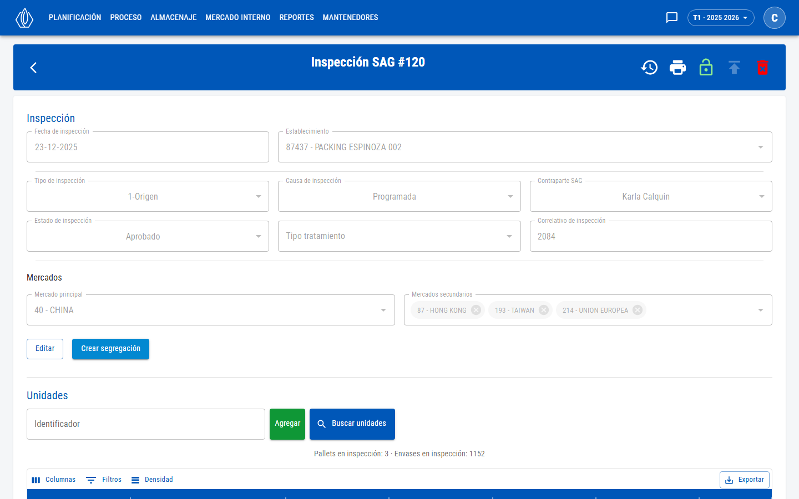Click the Pallets en inspección summary text
The image size is (799, 499).
(399, 454)
